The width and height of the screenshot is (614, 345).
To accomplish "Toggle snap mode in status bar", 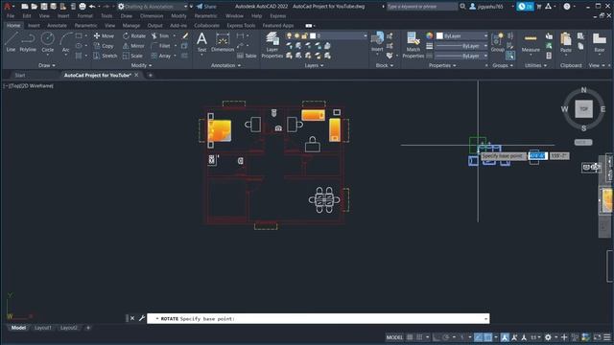I will 419,337.
